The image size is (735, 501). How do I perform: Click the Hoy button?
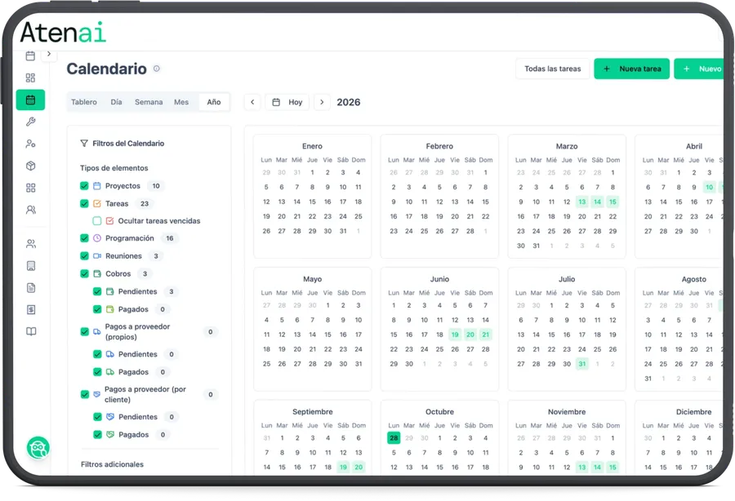287,102
